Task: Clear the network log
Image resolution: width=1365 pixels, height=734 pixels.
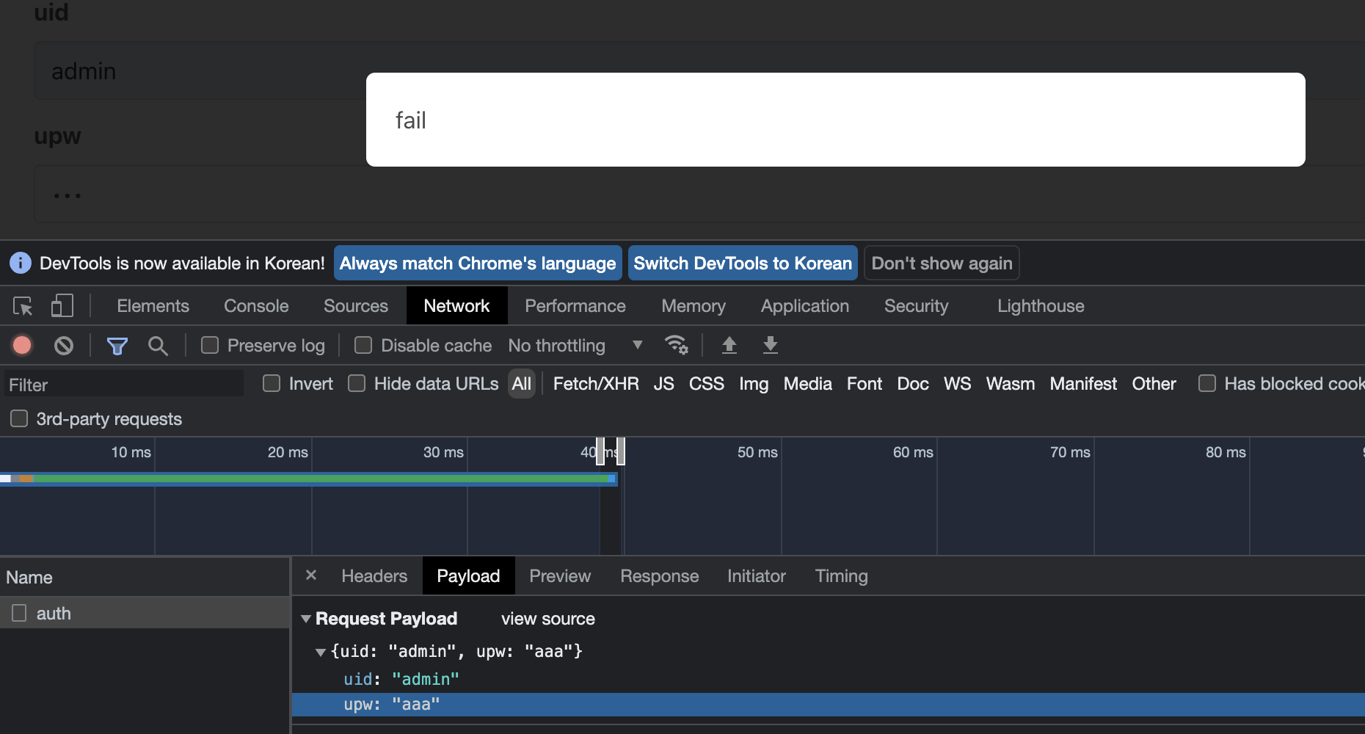Action: tap(64, 345)
